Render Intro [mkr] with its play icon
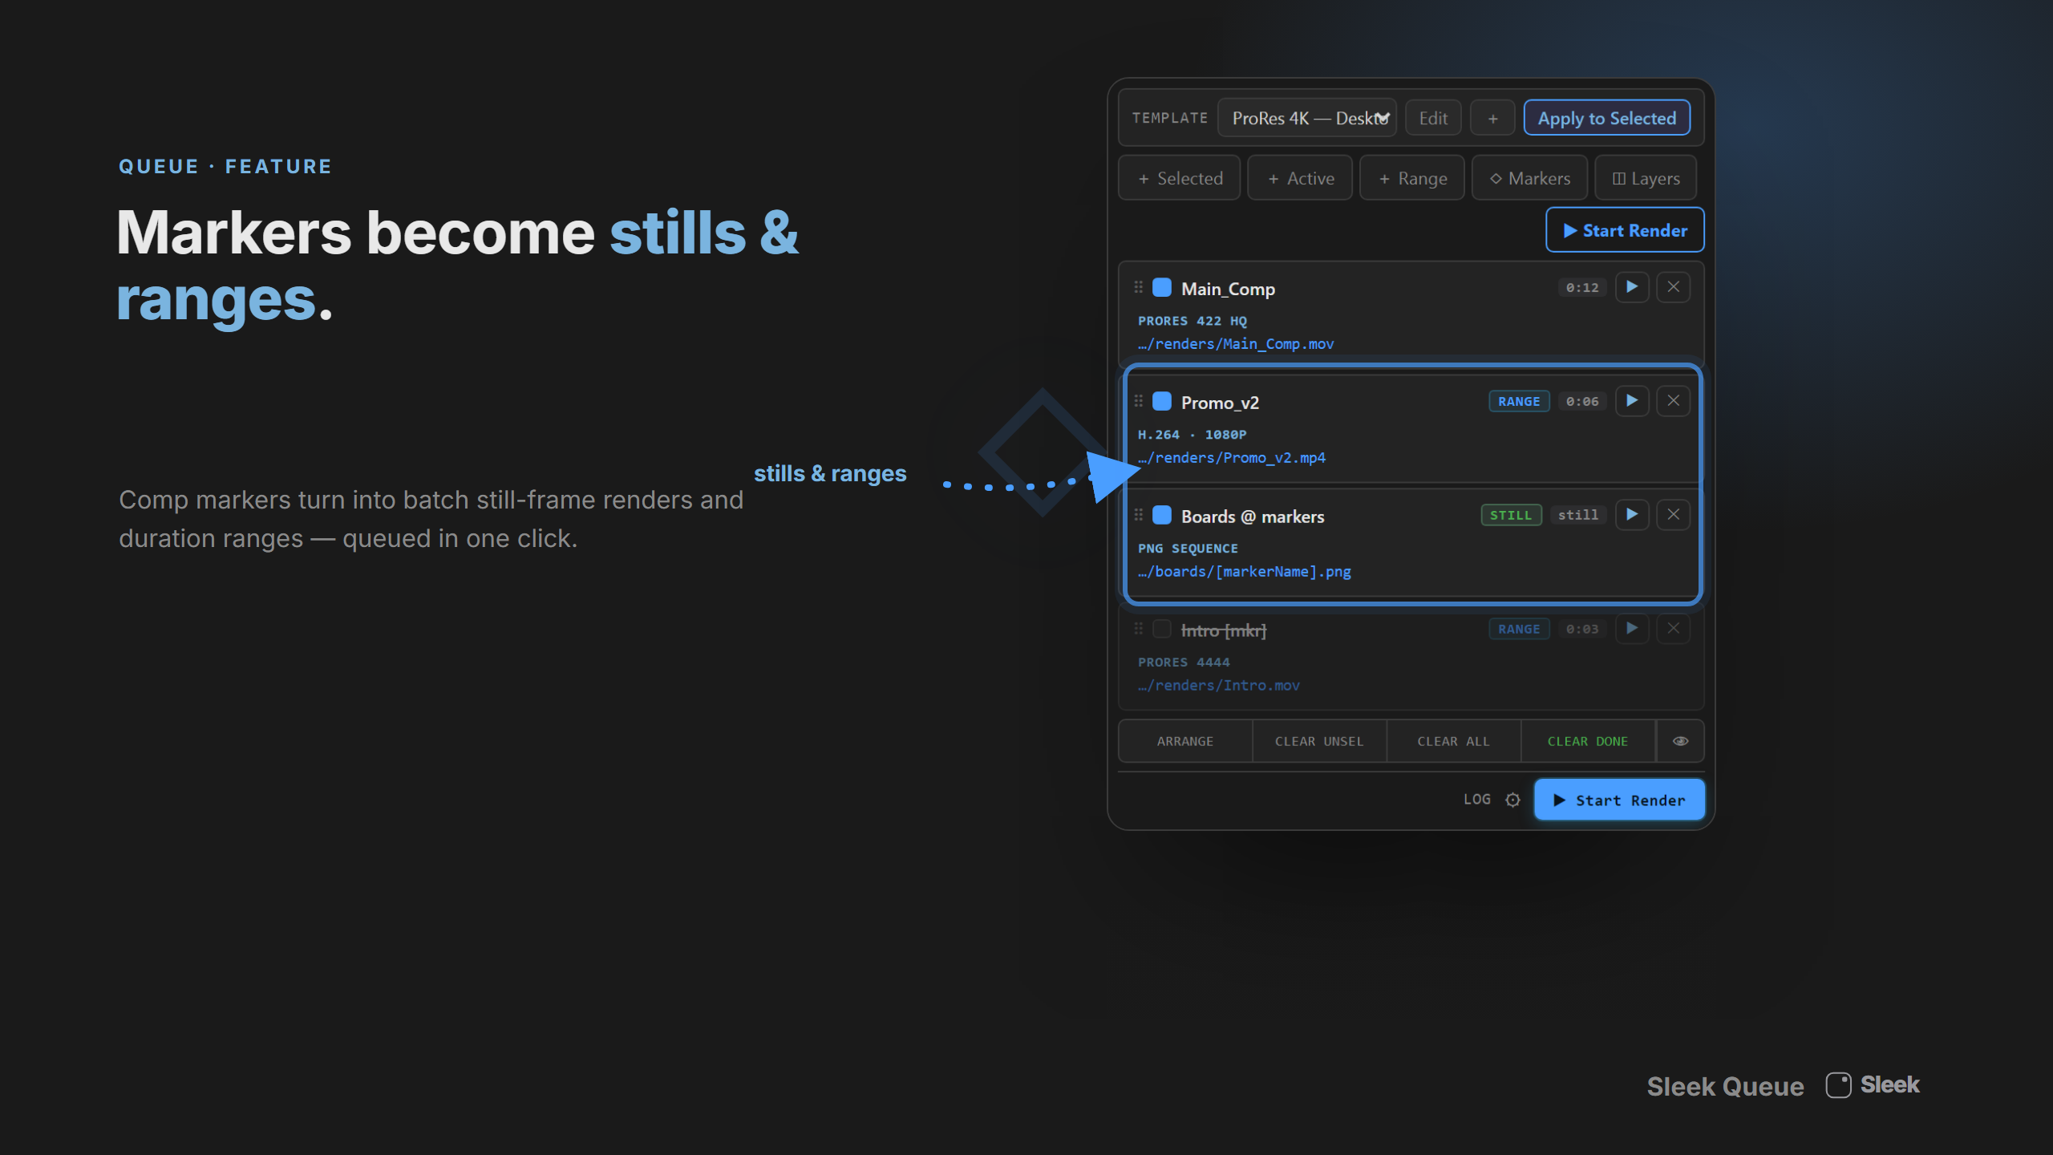Viewport: 2053px width, 1155px height. pyautogui.click(x=1632, y=629)
